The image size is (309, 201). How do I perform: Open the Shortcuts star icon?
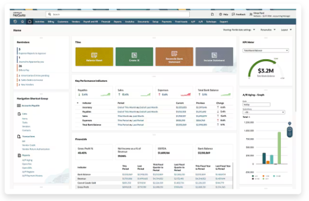pos(23,21)
